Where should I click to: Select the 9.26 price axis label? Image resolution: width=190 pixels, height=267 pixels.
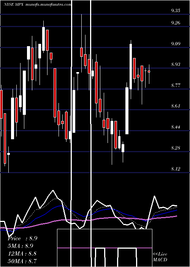coord(176,23)
